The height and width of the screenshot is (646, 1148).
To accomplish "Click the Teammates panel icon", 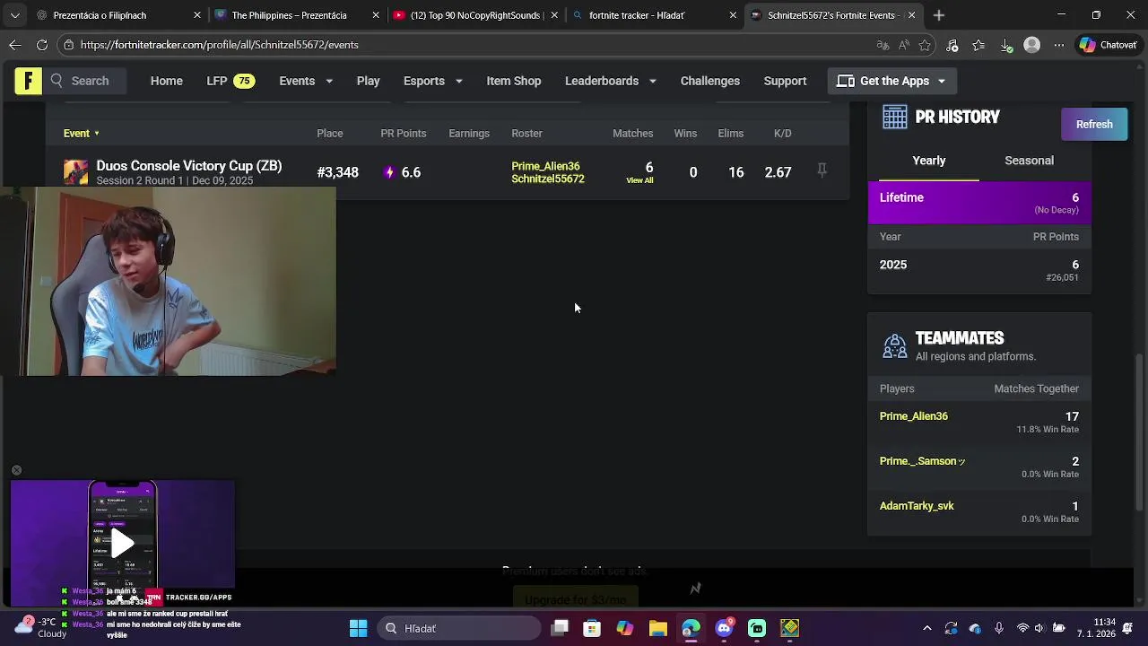I will [x=895, y=345].
